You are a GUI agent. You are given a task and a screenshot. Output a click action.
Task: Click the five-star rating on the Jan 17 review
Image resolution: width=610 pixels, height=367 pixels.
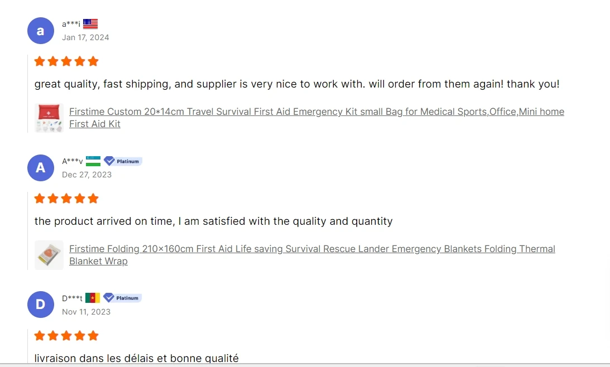(x=66, y=61)
